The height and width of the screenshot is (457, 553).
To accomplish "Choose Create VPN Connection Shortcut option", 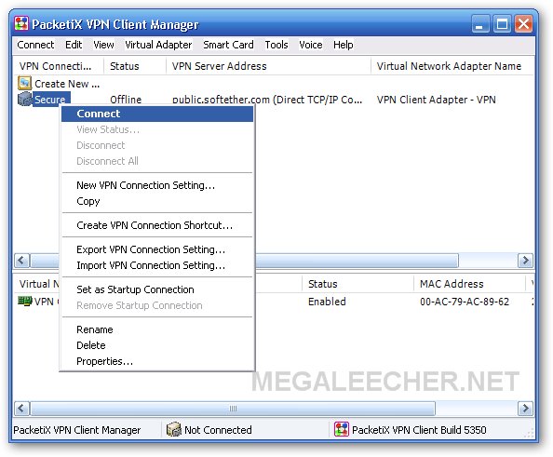I will [x=157, y=225].
